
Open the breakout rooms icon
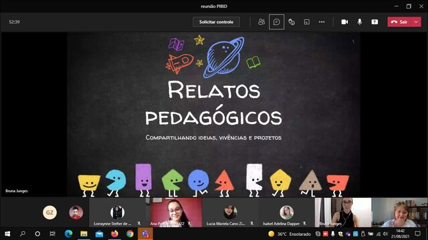306,22
